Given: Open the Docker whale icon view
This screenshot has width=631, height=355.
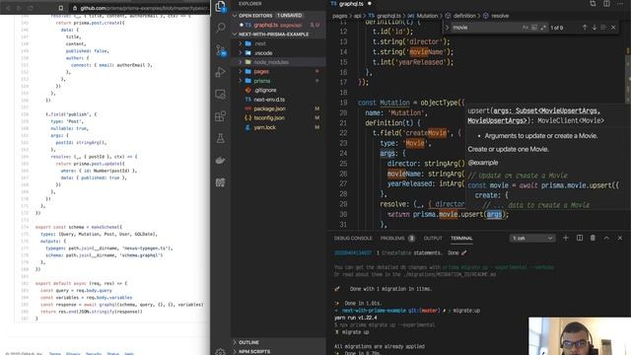Looking at the screenshot, I should click(x=221, y=161).
